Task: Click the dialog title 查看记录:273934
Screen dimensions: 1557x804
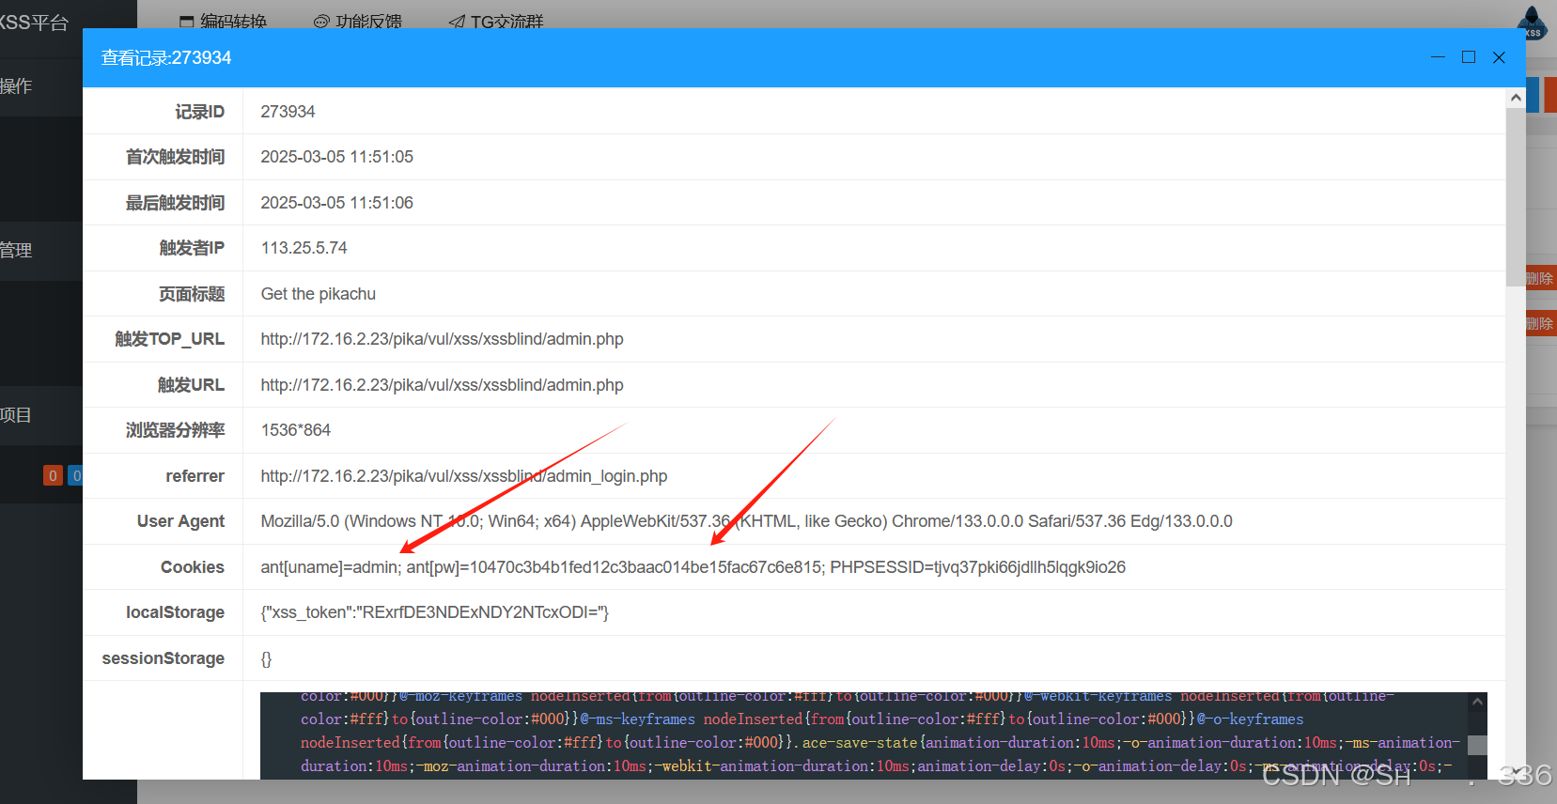Action: [166, 57]
